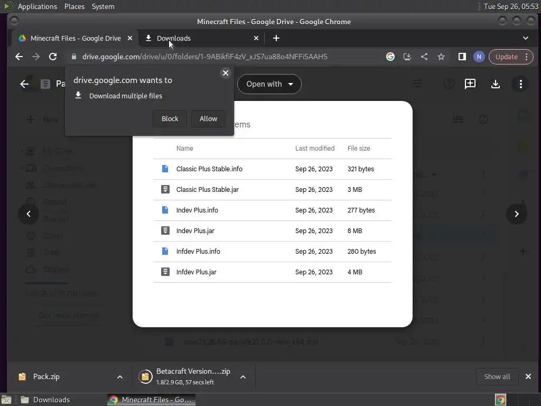Reload the page

53,57
